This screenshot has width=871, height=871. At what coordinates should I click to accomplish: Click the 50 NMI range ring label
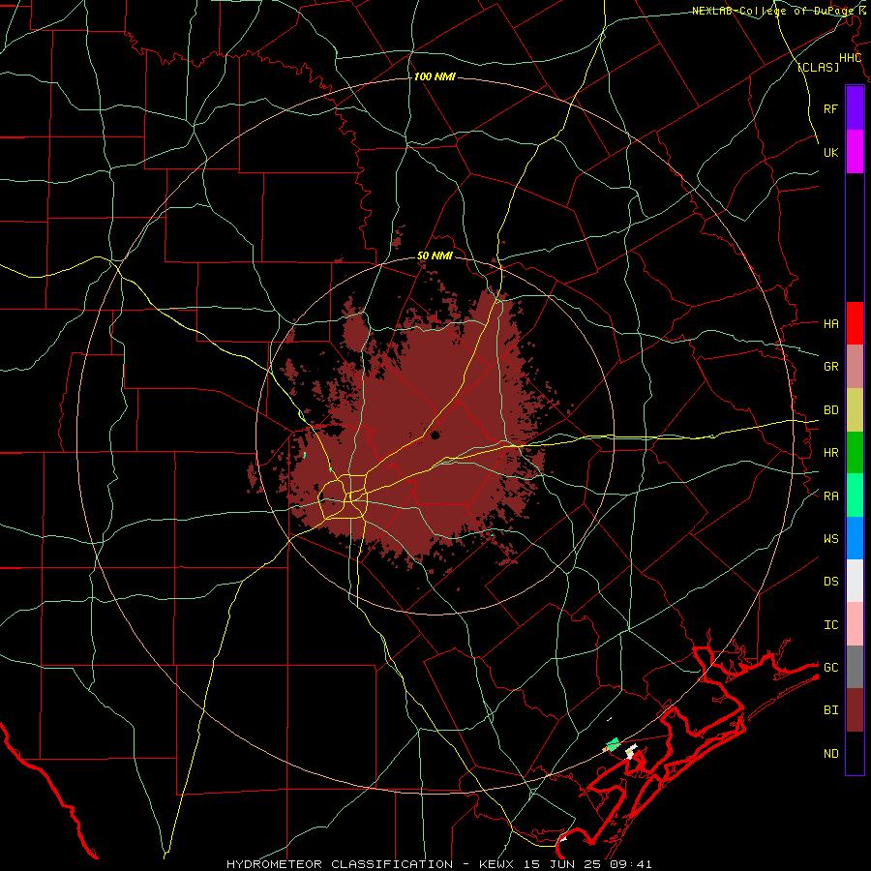pos(435,256)
